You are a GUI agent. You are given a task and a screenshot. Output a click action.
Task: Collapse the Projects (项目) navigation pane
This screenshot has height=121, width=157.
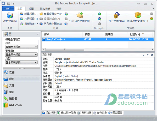tap(38, 34)
